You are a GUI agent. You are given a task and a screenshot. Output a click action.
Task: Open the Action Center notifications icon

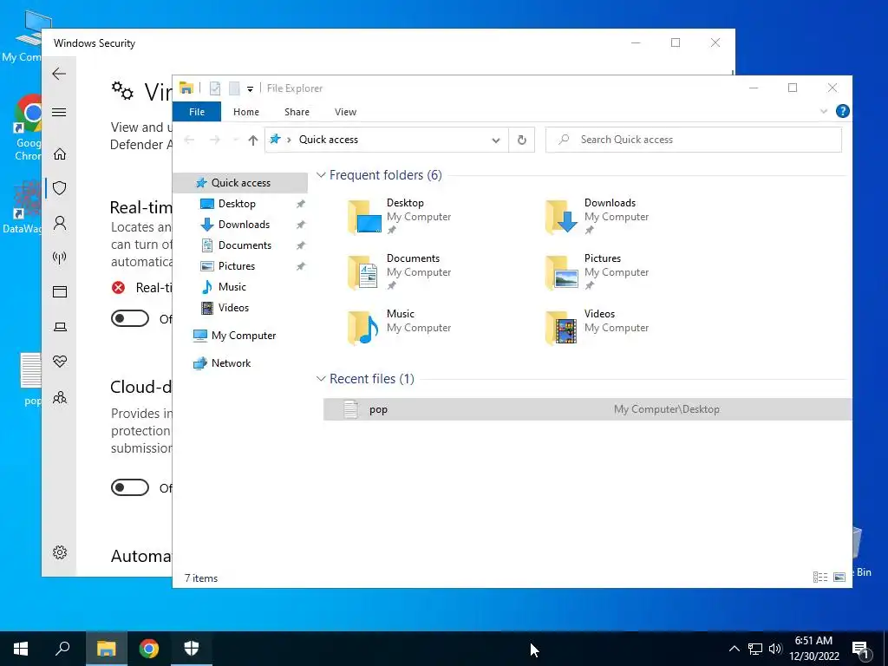(860, 650)
